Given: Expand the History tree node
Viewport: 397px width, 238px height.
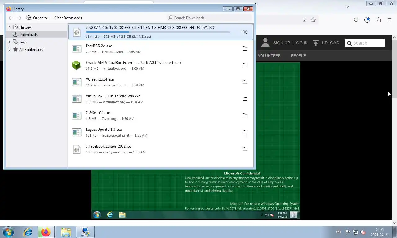Looking at the screenshot, I should (x=9, y=27).
